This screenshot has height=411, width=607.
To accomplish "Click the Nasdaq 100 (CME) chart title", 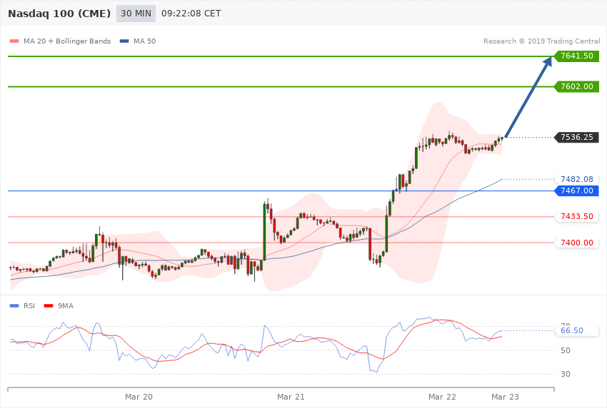I will 59,14.
